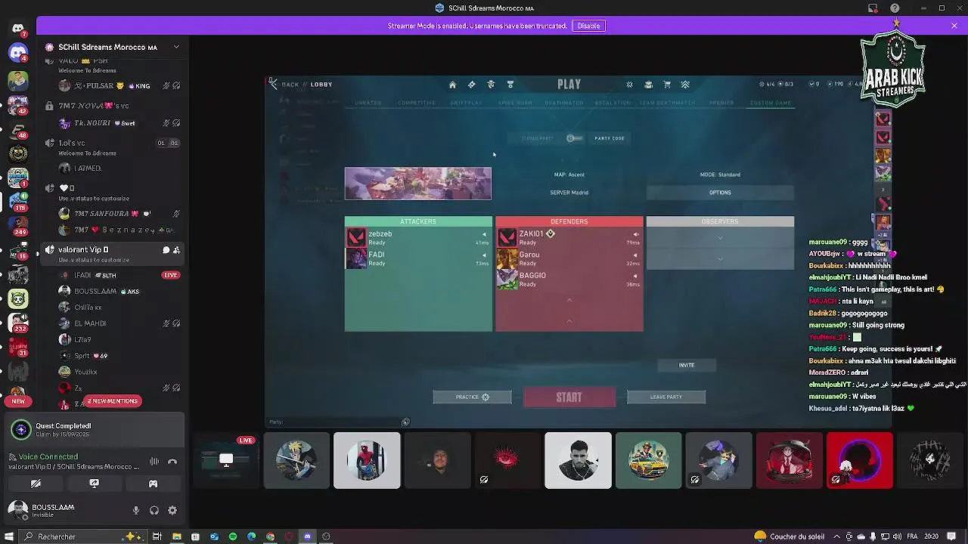Click the Attackers team header
Viewport: 968px width, 544px height.
click(x=418, y=221)
